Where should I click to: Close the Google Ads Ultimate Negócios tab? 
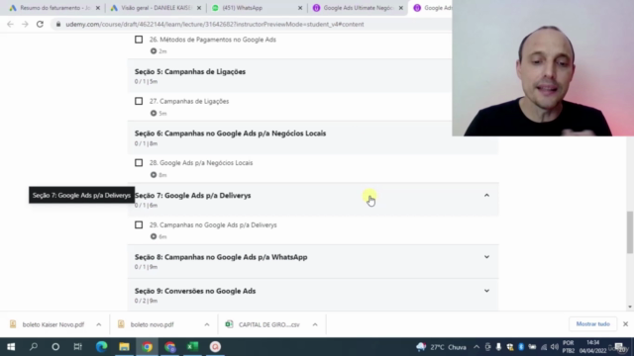point(400,8)
